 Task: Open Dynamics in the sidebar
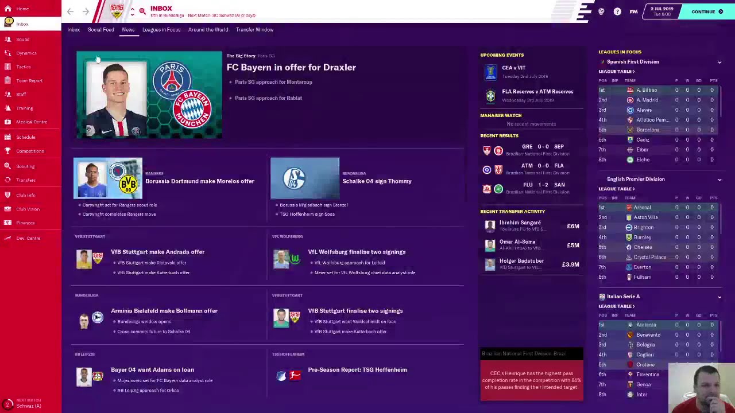pos(26,53)
